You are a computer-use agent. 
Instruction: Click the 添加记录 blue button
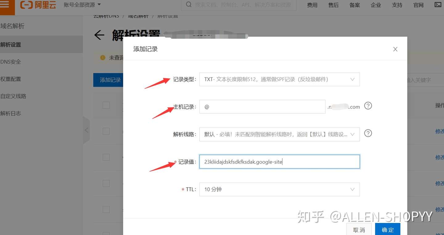tap(108, 80)
